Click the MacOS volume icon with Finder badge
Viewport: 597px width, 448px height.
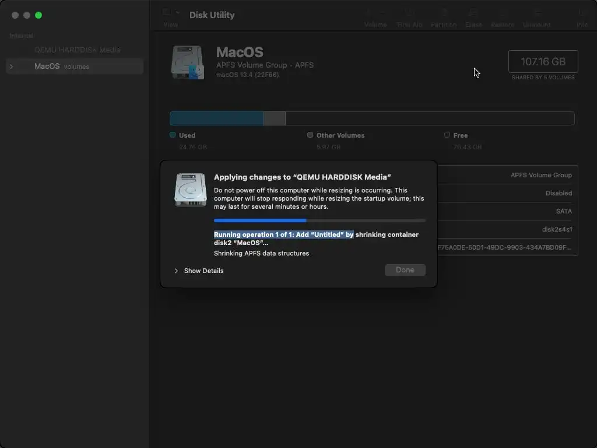188,62
